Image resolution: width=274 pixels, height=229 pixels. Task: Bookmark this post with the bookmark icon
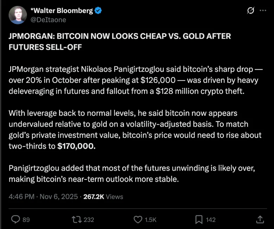click(x=199, y=219)
